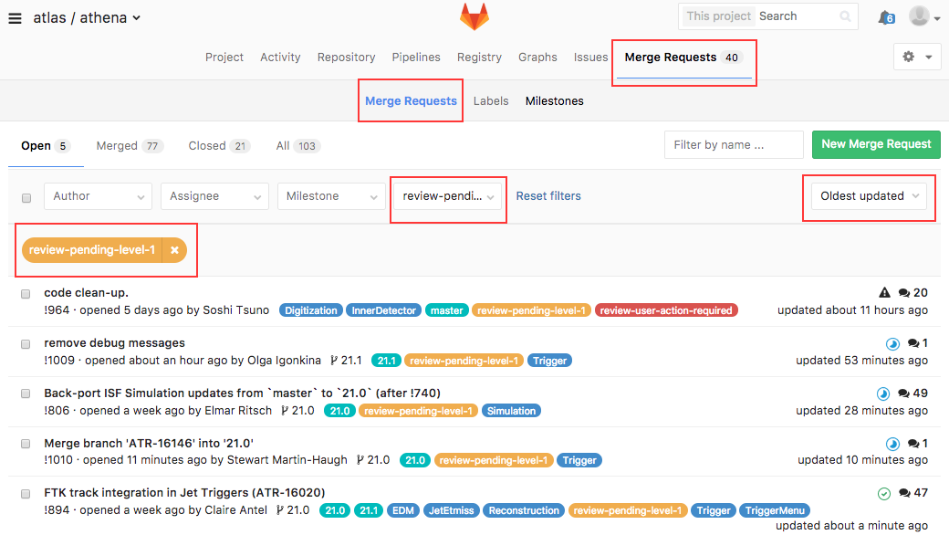
Task: Toggle the select-all merge requests checkbox
Action: (26, 198)
